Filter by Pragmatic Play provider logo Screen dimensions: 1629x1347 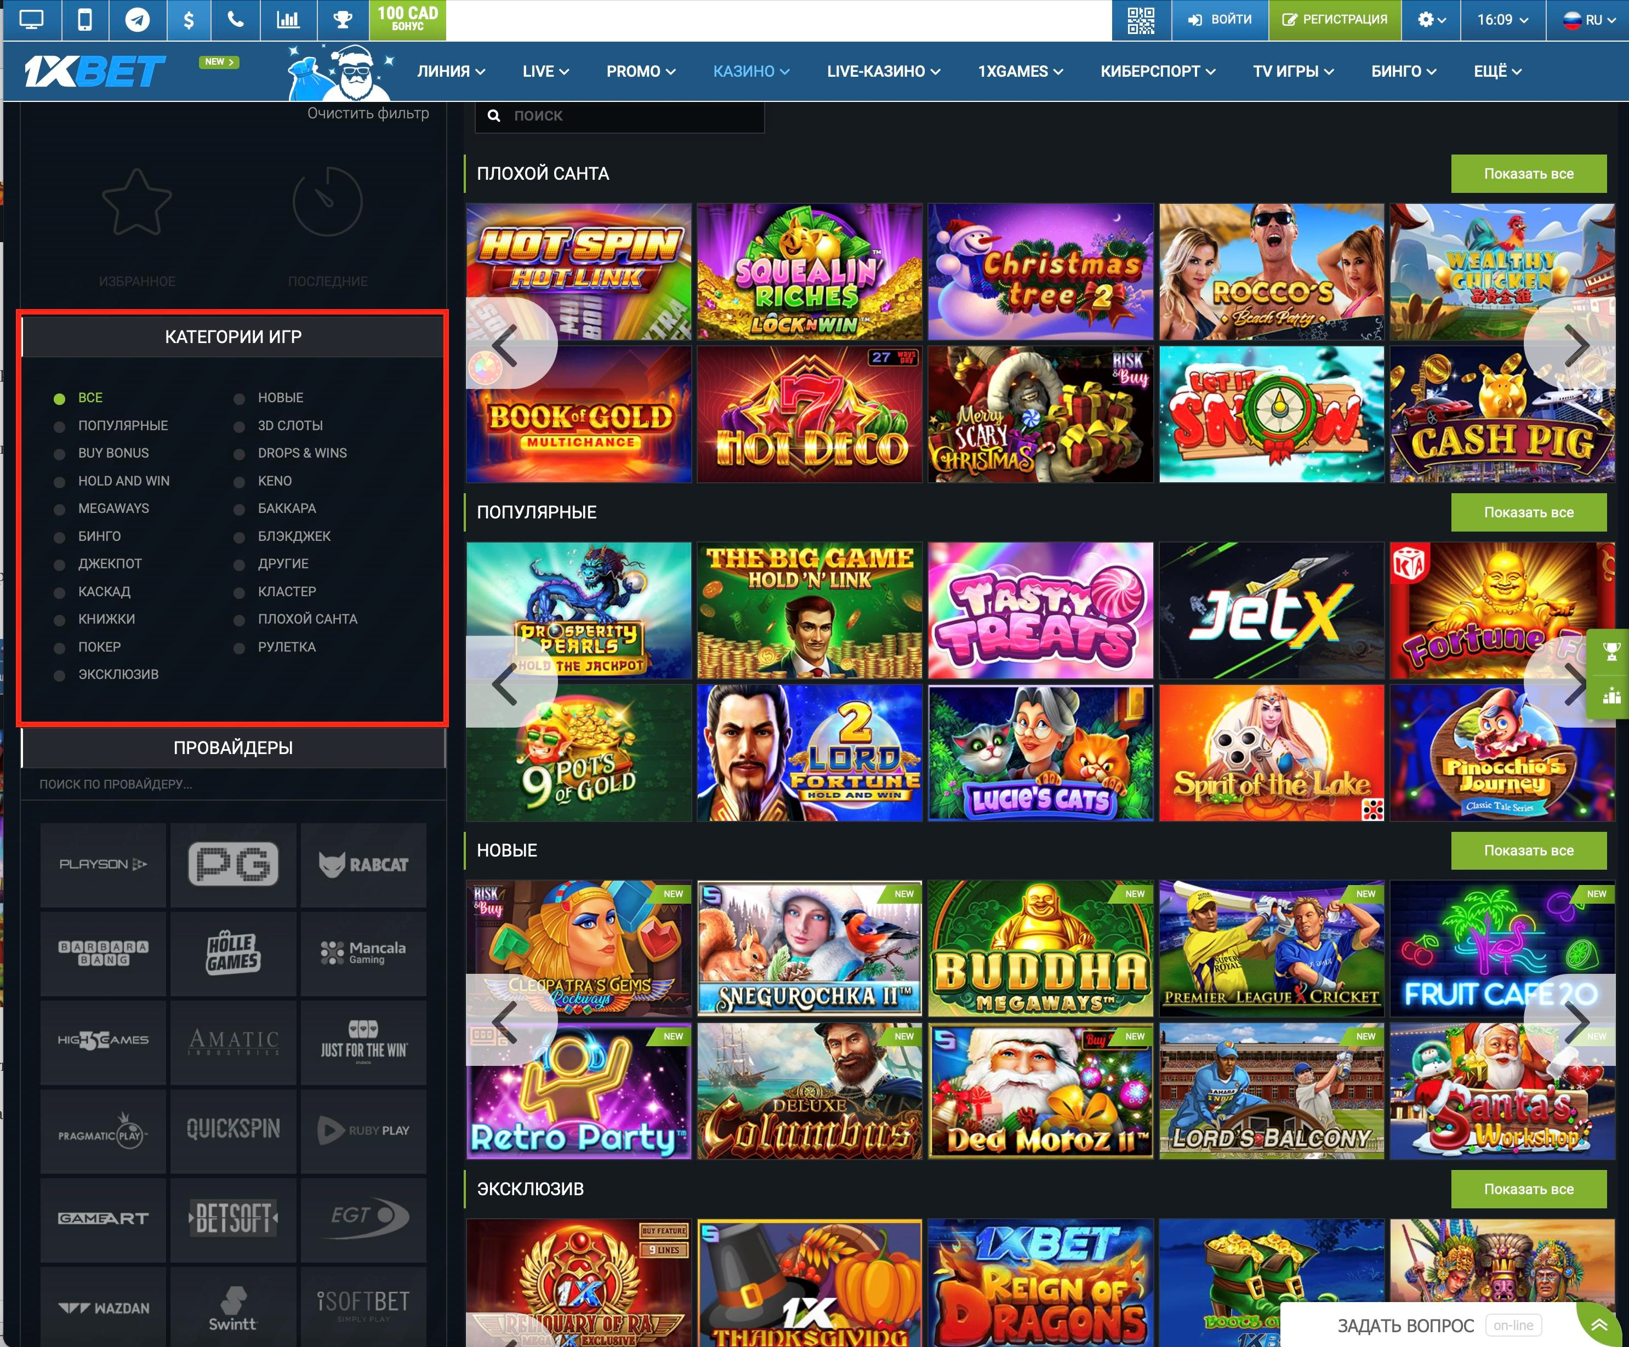(103, 1131)
